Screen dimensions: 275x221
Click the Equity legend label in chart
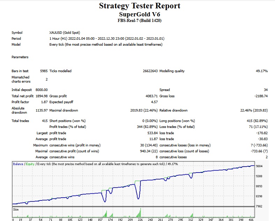click(30, 164)
